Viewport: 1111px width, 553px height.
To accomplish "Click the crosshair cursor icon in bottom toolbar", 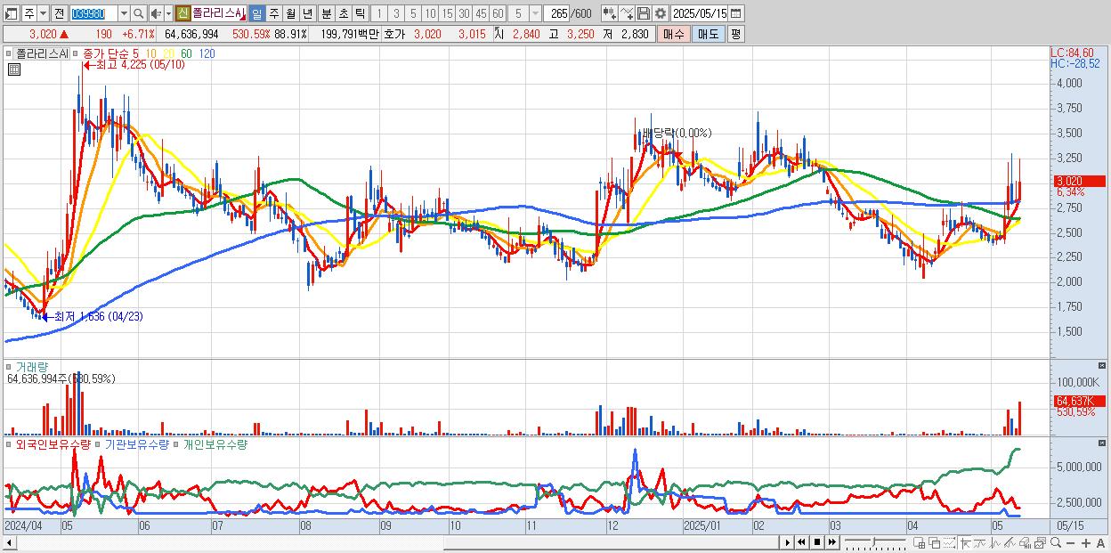I will tap(965, 543).
